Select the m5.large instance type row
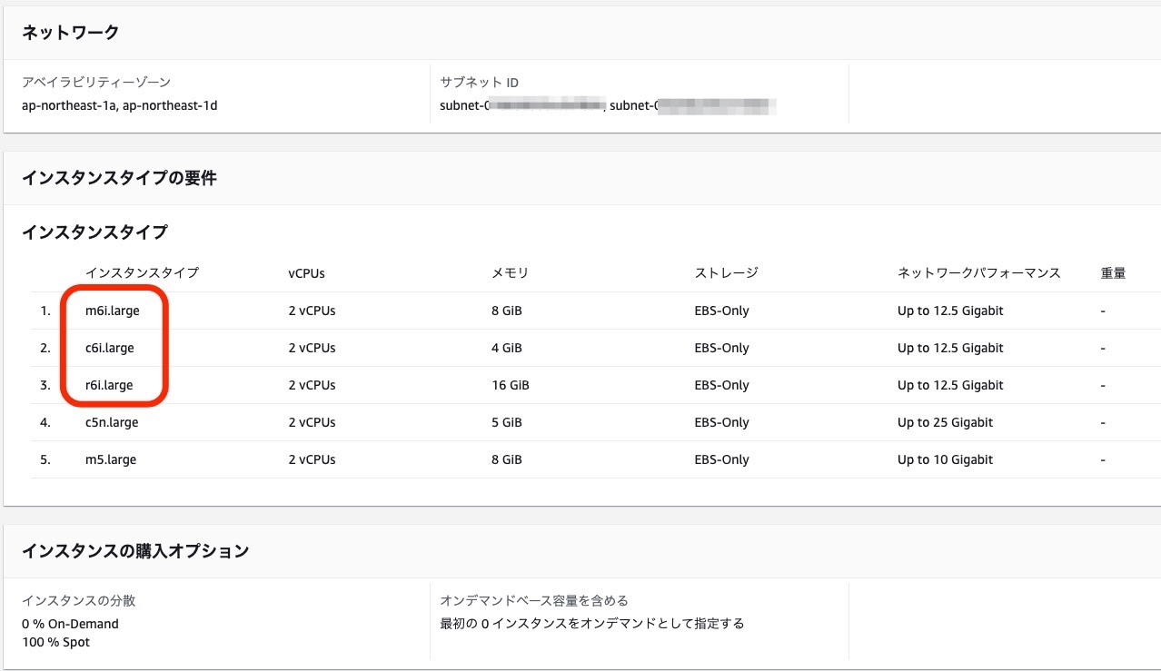The height and width of the screenshot is (671, 1161). [x=110, y=459]
